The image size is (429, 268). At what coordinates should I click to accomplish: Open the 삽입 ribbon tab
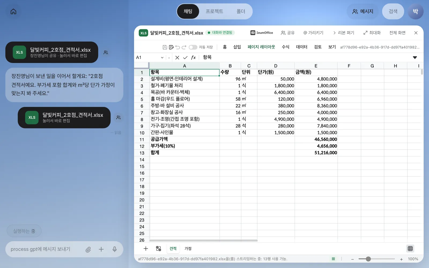(237, 47)
